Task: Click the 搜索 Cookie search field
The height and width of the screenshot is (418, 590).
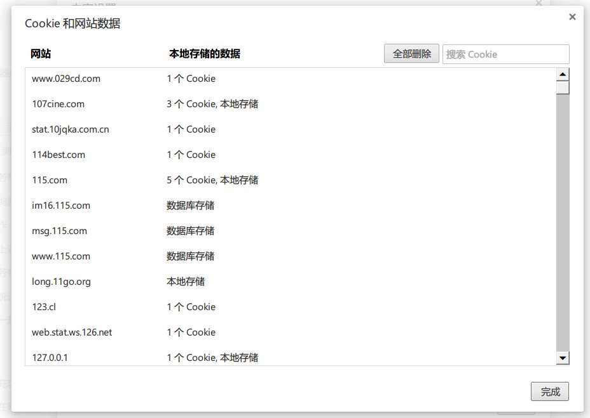Action: point(505,53)
